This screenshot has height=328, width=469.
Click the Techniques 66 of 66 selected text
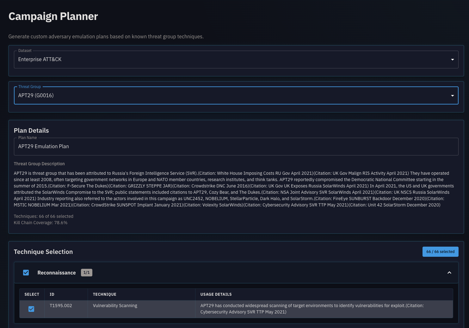point(44,216)
